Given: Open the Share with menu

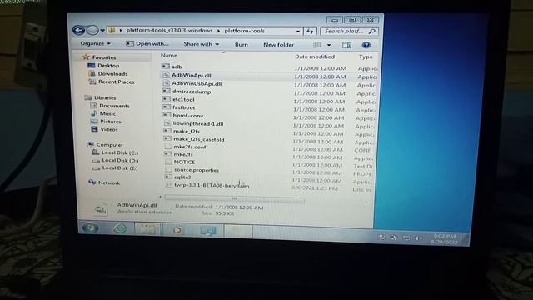Looking at the screenshot, I should [x=202, y=44].
